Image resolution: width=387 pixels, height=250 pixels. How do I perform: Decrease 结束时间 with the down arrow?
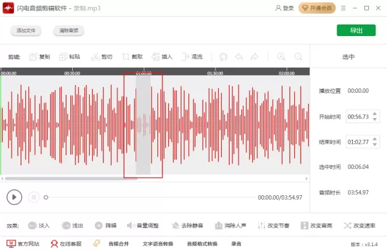click(x=375, y=145)
